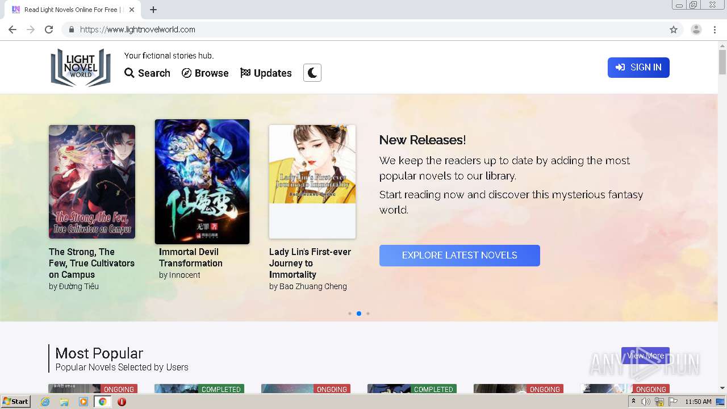The height and width of the screenshot is (409, 727).
Task: Click the Most Popular heading
Action: pyautogui.click(x=99, y=353)
